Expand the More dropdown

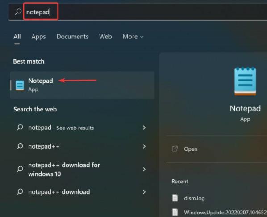point(133,37)
